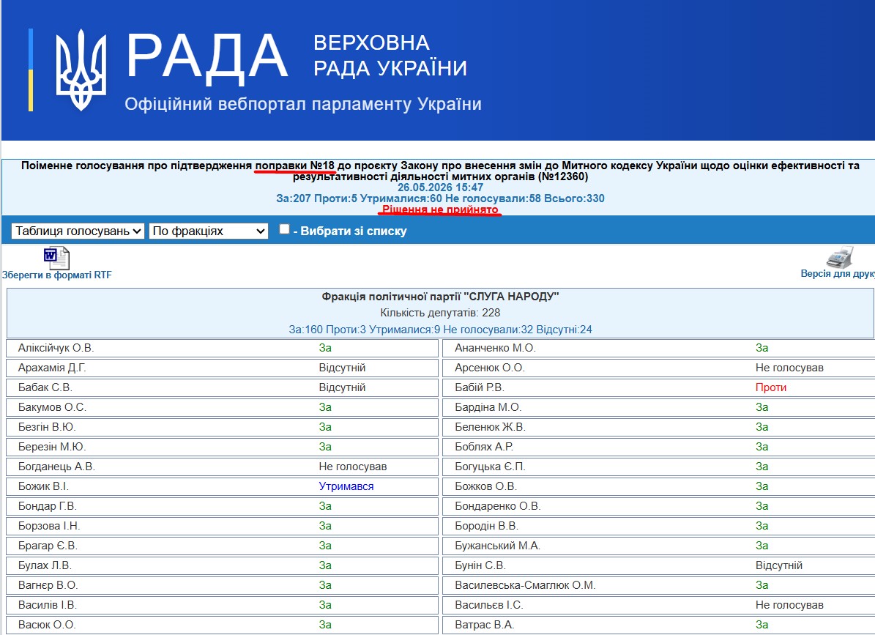Viewport: 875px width, 635px height.
Task: Tick the 'Вибрати зі списку' checkbox
Action: [x=285, y=229]
